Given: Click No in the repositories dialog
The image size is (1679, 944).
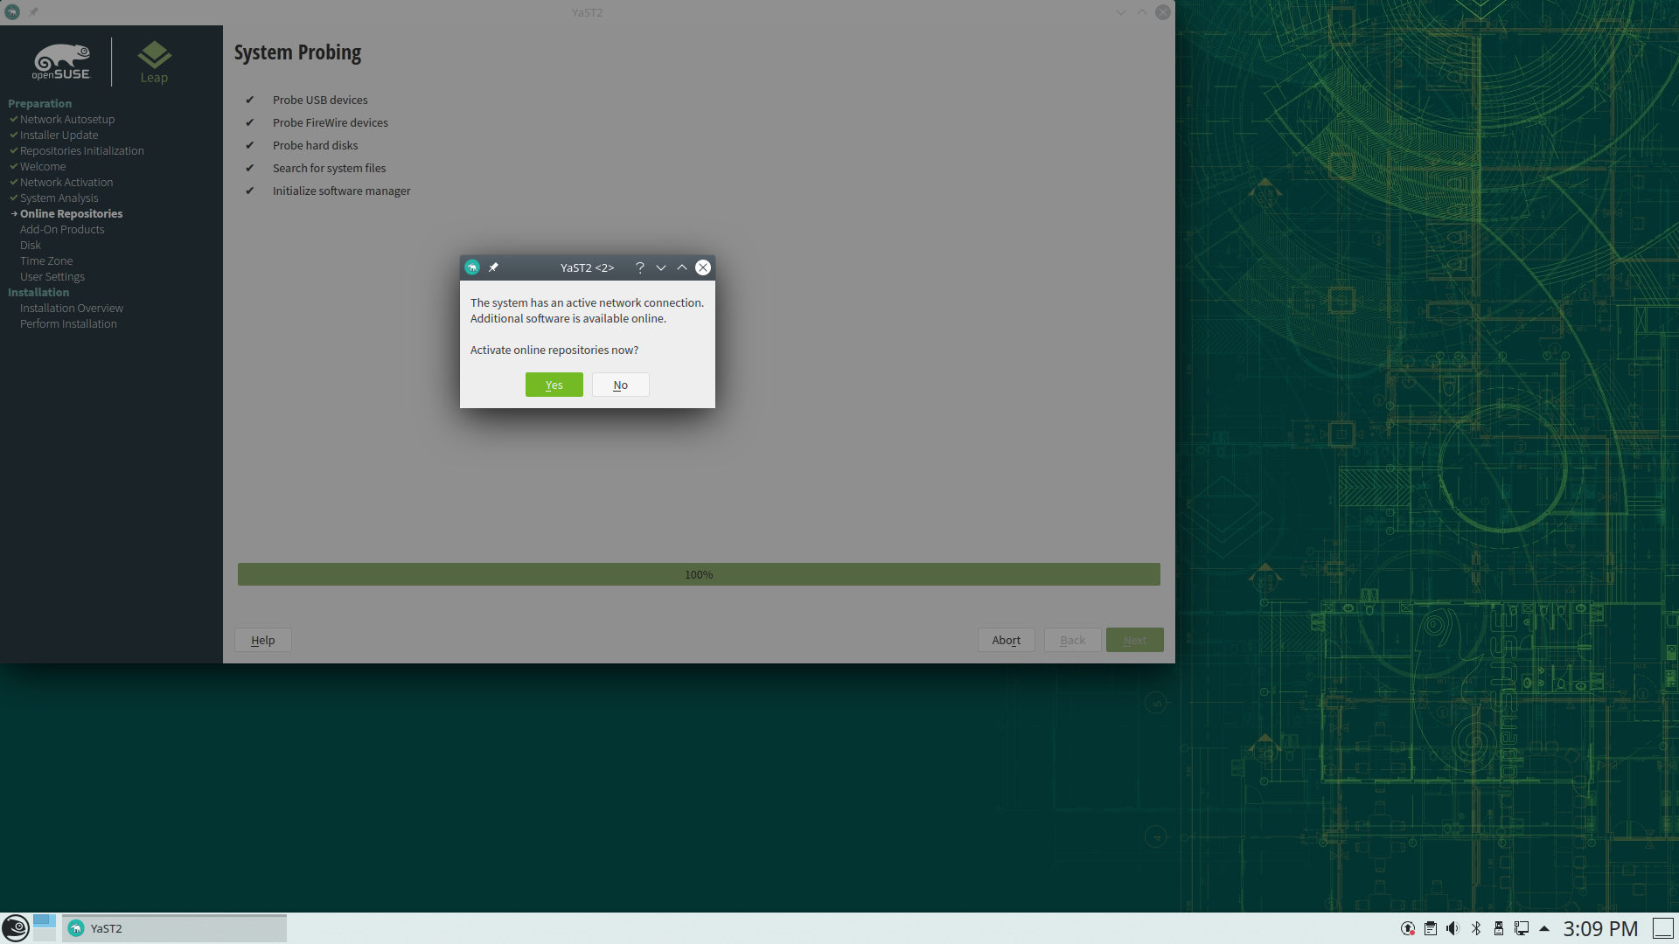Looking at the screenshot, I should coord(620,385).
